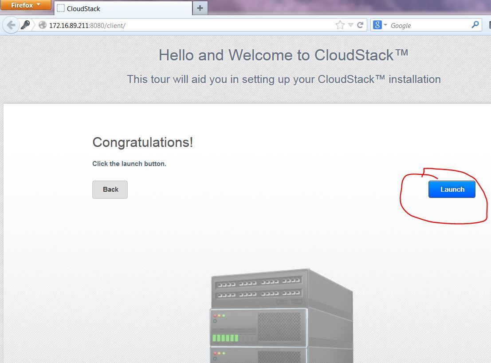Viewport: 491px width, 363px height.
Task: Click the Back button
Action: click(110, 189)
